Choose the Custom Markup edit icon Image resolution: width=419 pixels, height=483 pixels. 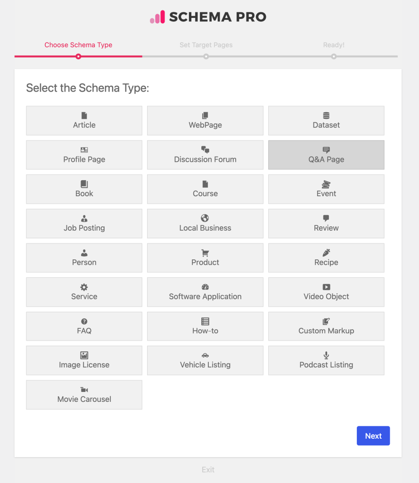(326, 321)
